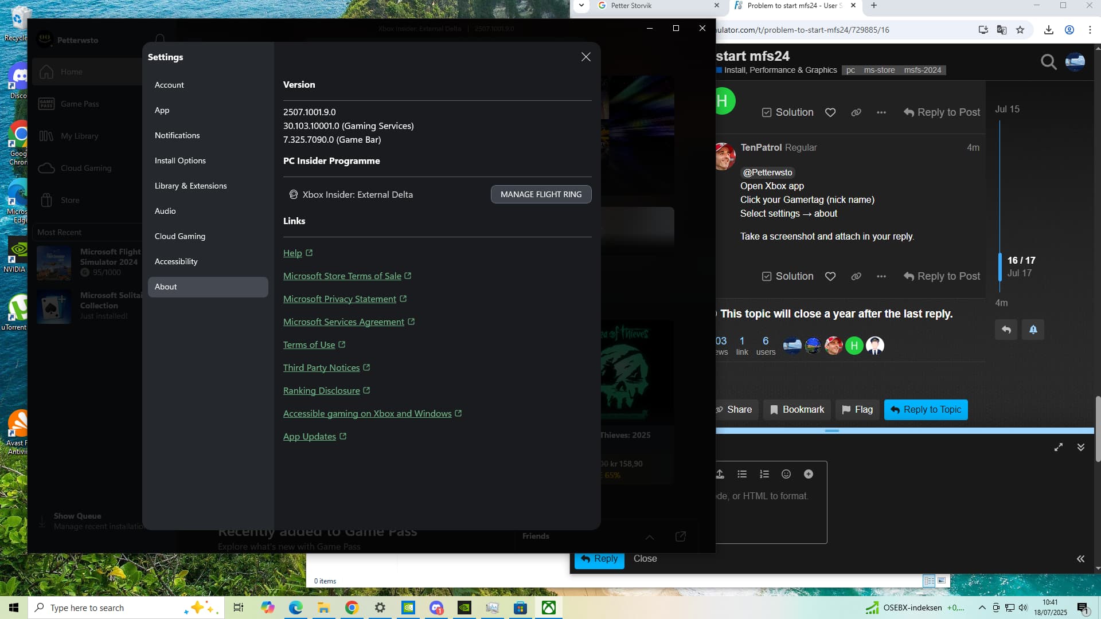This screenshot has width=1101, height=619.
Task: Expand the reply composer to full screen
Action: tap(1058, 447)
